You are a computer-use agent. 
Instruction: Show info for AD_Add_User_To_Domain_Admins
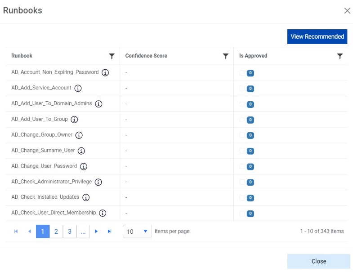coord(98,104)
